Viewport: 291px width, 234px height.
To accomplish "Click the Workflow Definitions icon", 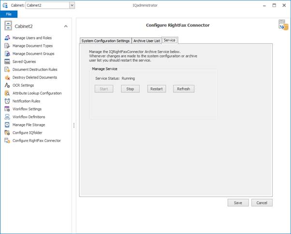I will tap(7, 117).
